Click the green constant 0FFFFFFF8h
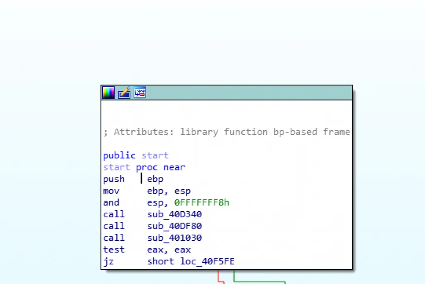Viewport: 425px width, 284px height. [202, 203]
